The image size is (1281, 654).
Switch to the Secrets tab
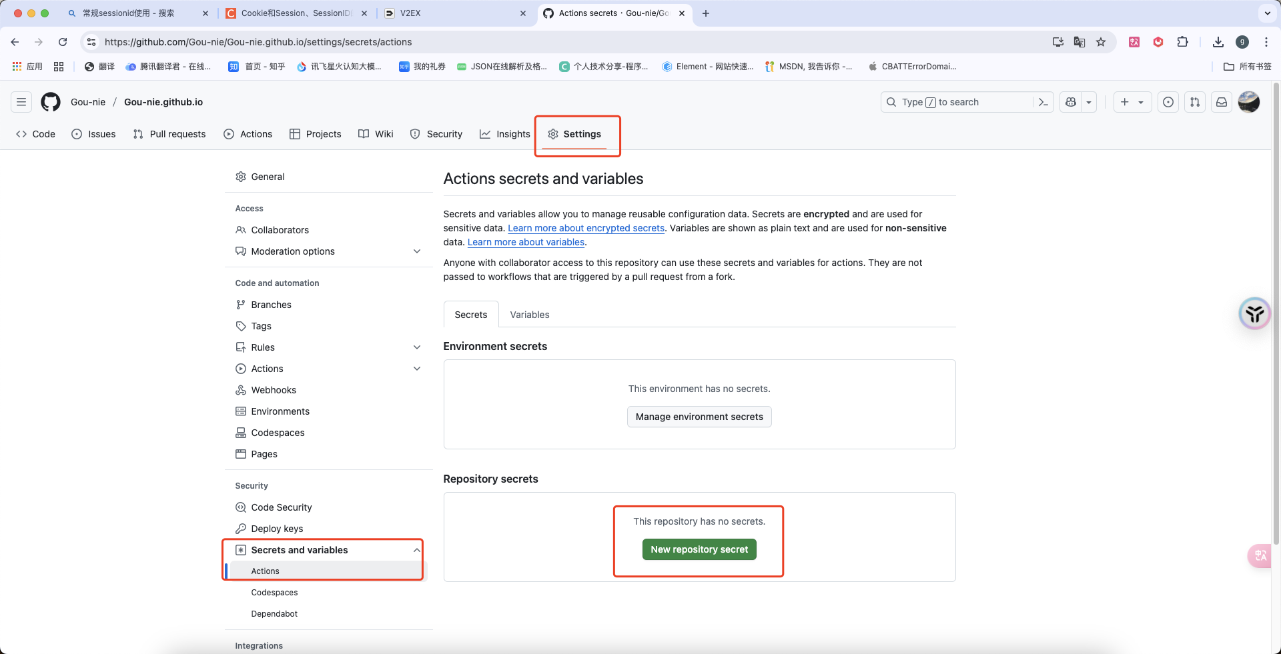point(471,315)
